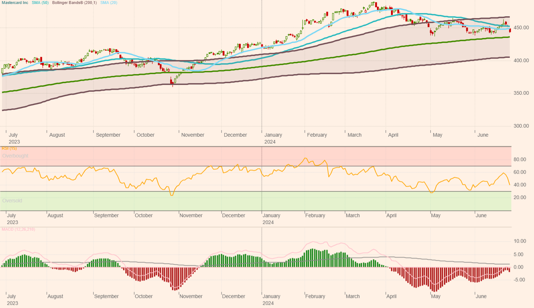The image size is (534, 308).
Task: Click the 300.00 price axis value
Action: [521, 126]
